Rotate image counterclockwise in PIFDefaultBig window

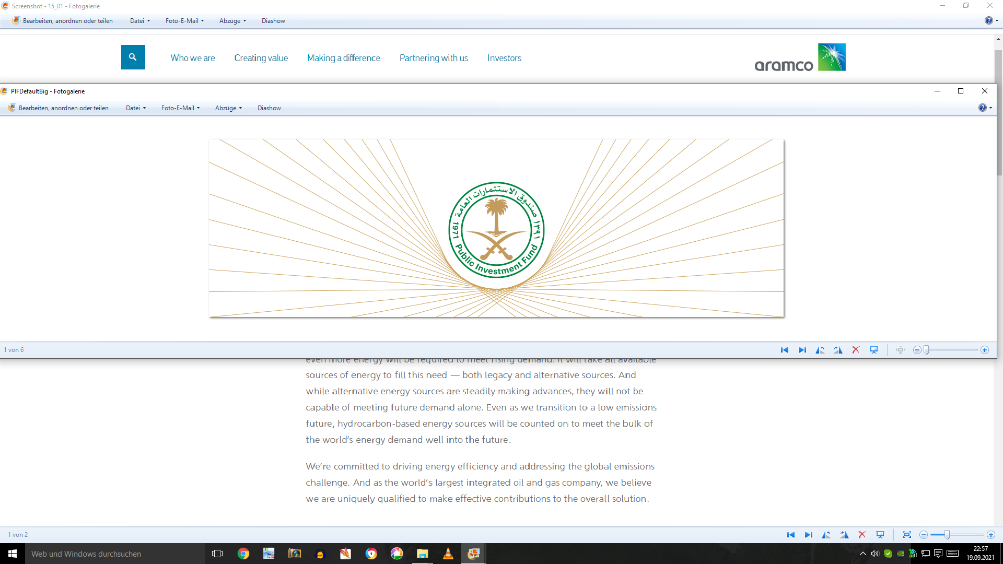click(x=820, y=350)
